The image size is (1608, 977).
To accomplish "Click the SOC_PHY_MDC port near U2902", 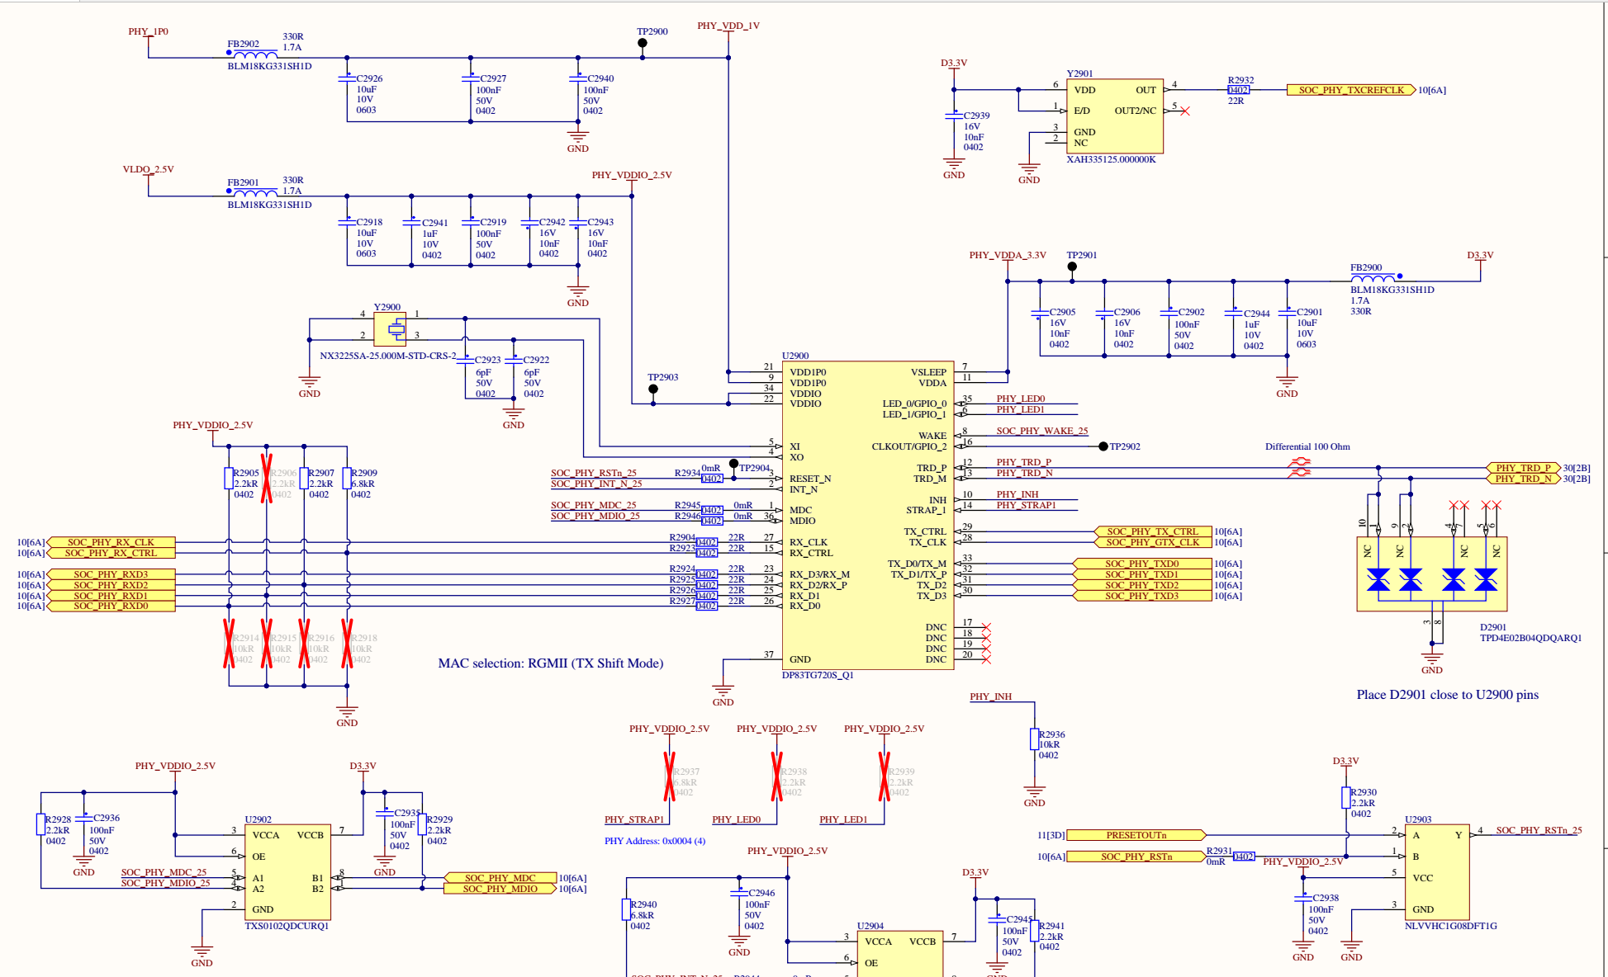I will (500, 878).
